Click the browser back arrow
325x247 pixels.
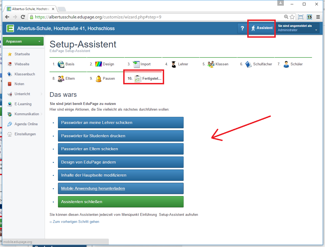click(x=7, y=17)
